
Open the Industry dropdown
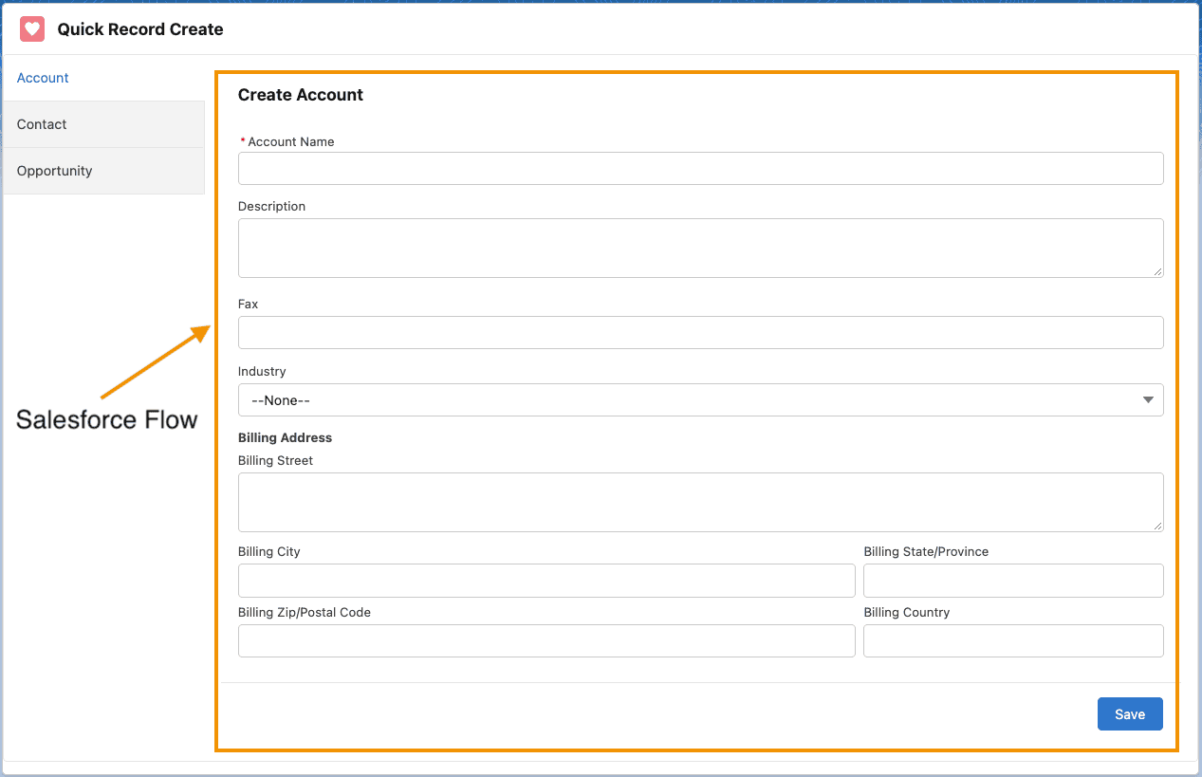(700, 399)
